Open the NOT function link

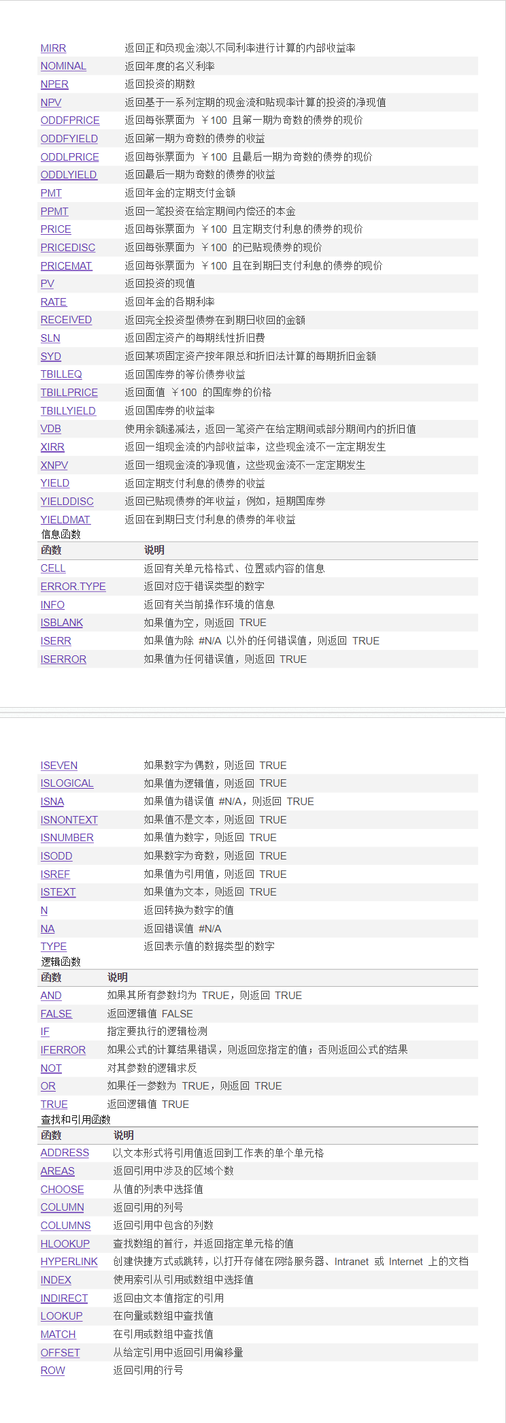(51, 1068)
